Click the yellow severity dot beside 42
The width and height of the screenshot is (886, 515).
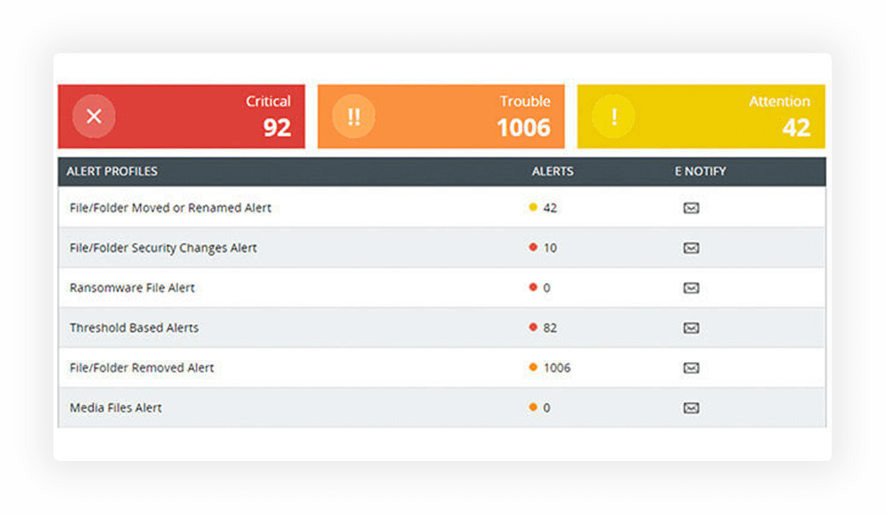[533, 207]
